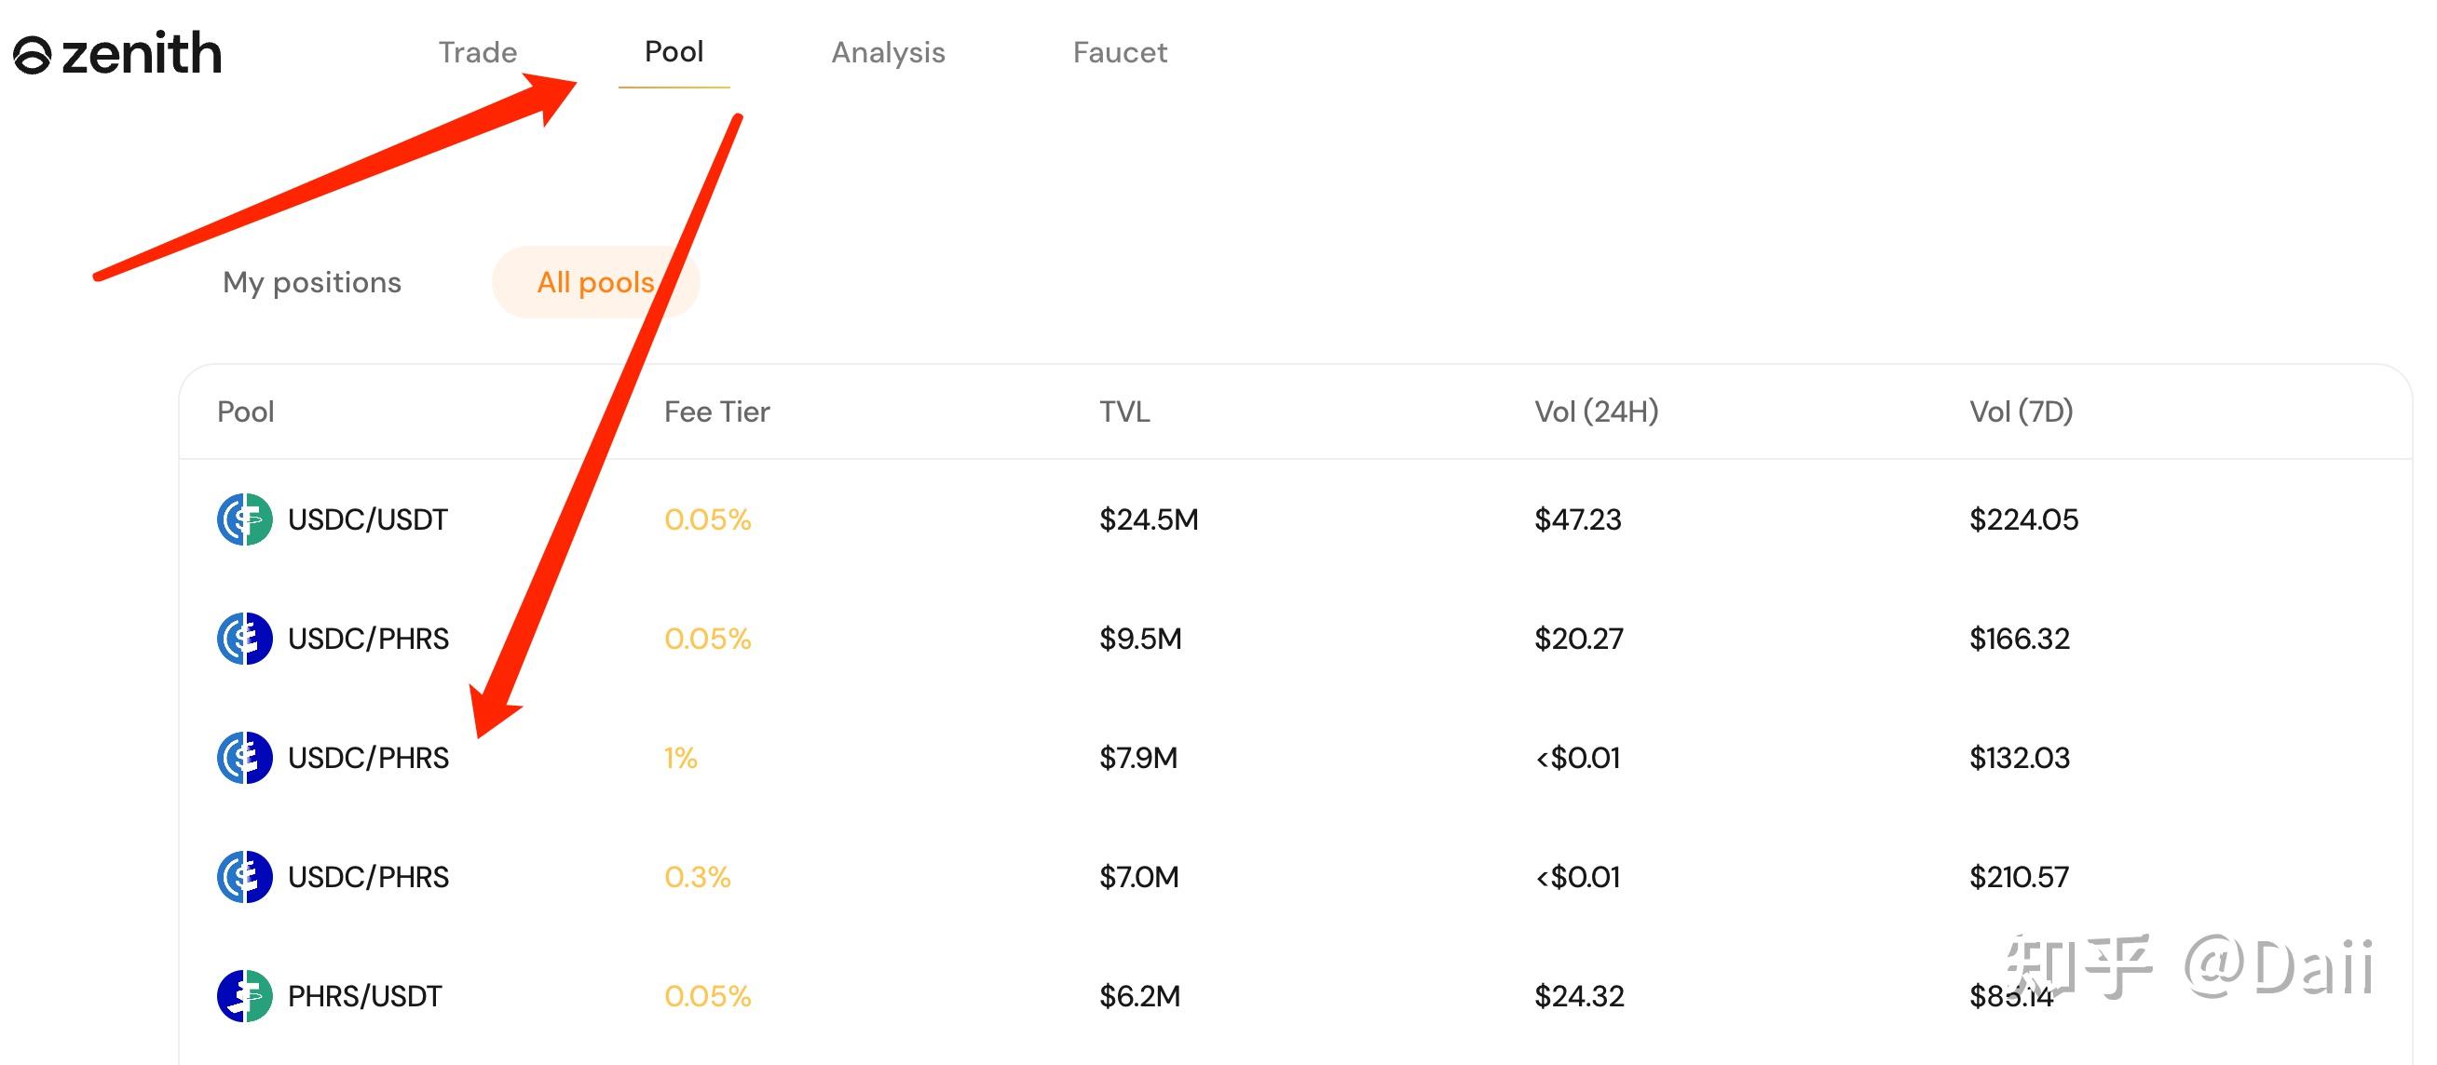The height and width of the screenshot is (1065, 2437).
Task: Sort by Fee Tier column header
Action: (x=717, y=411)
